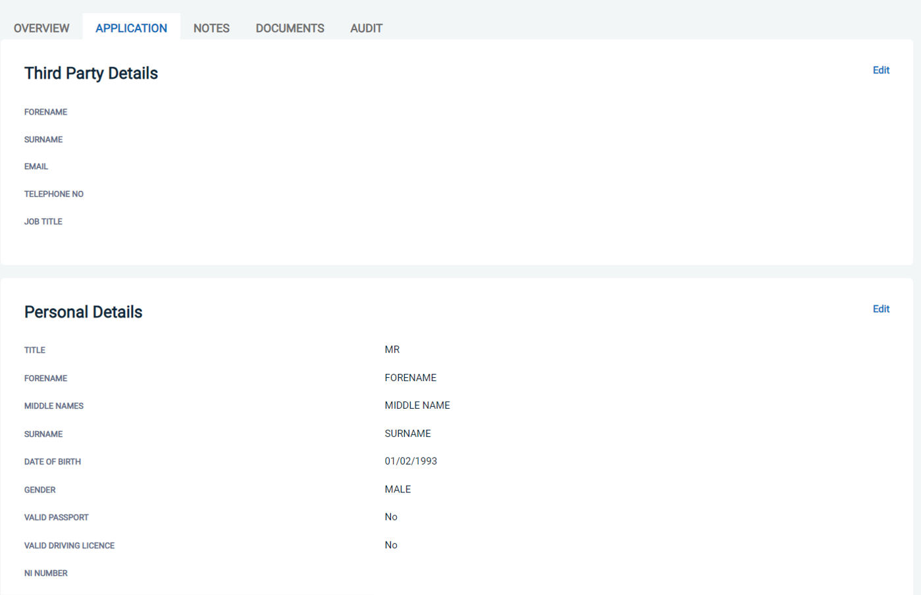The image size is (921, 595).
Task: Click the gender value MALE
Action: [398, 489]
